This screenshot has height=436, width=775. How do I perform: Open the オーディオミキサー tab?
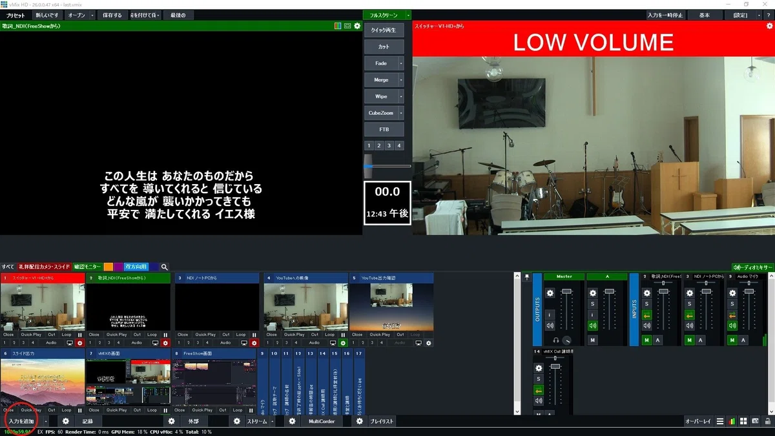coord(752,267)
